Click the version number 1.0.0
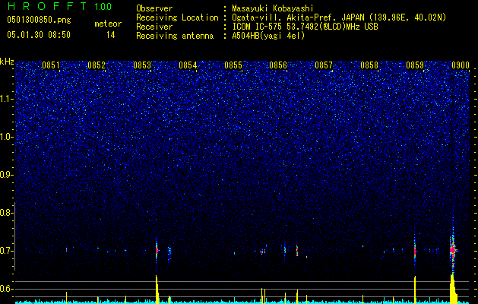Image resolution: width=478 pixels, height=304 pixels. point(103,6)
